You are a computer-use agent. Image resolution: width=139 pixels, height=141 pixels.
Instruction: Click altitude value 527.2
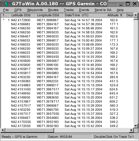point(114,114)
